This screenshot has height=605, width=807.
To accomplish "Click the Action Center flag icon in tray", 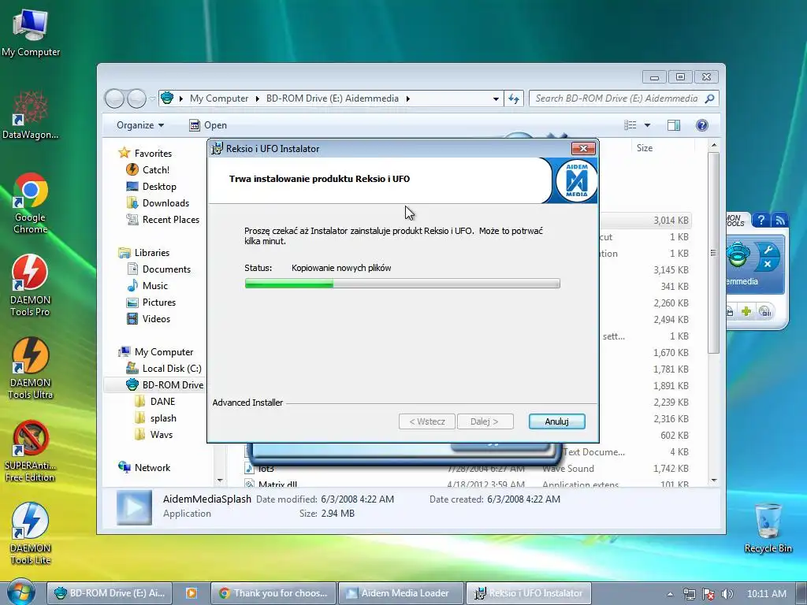I will [708, 594].
